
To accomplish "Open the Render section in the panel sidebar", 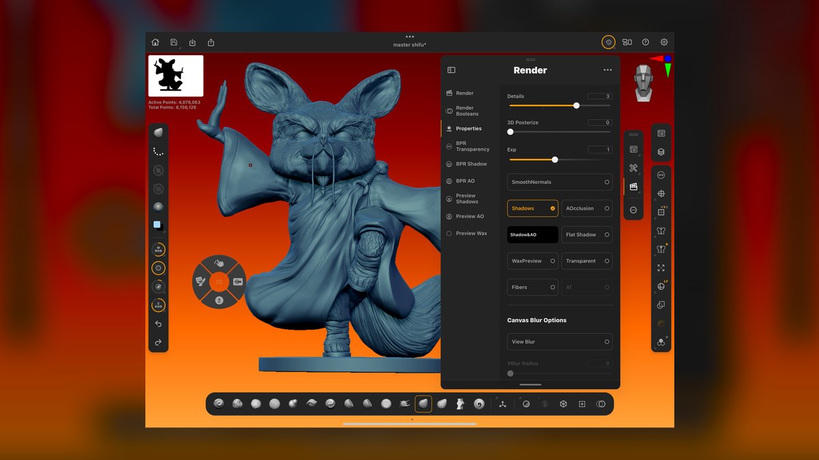I will coord(465,93).
